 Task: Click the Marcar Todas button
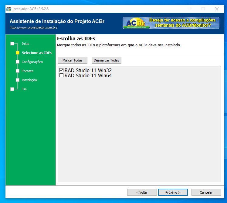click(x=73, y=60)
